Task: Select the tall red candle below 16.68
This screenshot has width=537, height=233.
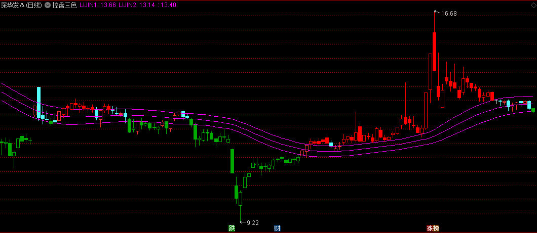Action: tap(434, 51)
